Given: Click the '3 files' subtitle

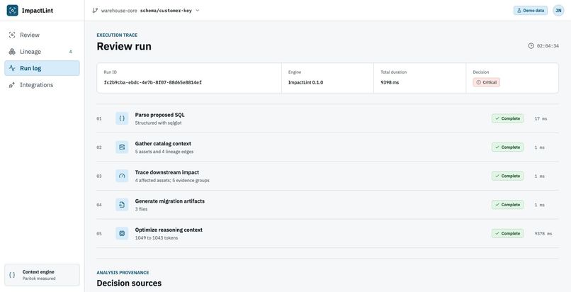Looking at the screenshot, I should point(141,209).
